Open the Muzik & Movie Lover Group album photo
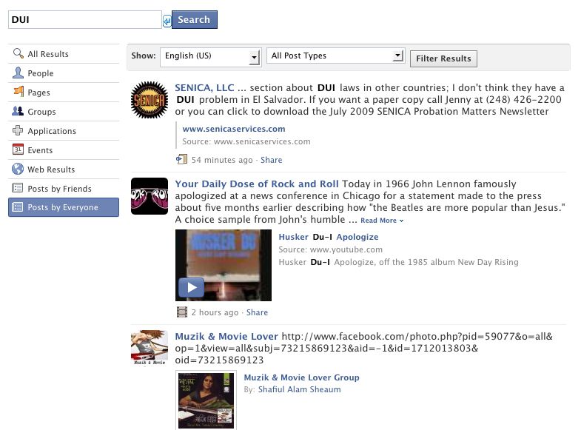Screen dimensions: 581x430 [x=206, y=400]
